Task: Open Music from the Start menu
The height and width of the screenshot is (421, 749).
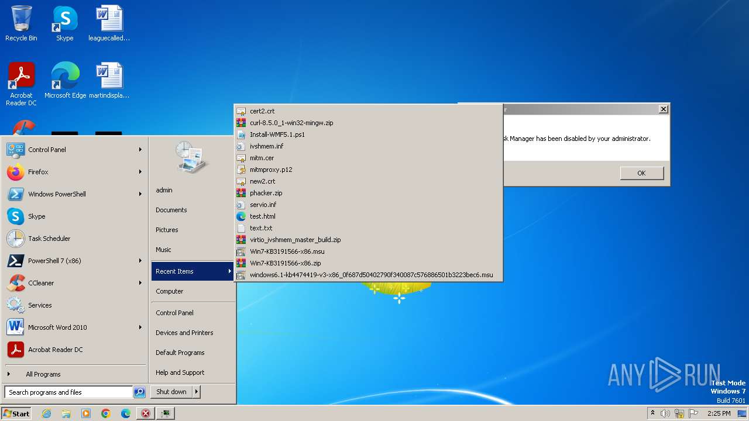Action: (193, 250)
